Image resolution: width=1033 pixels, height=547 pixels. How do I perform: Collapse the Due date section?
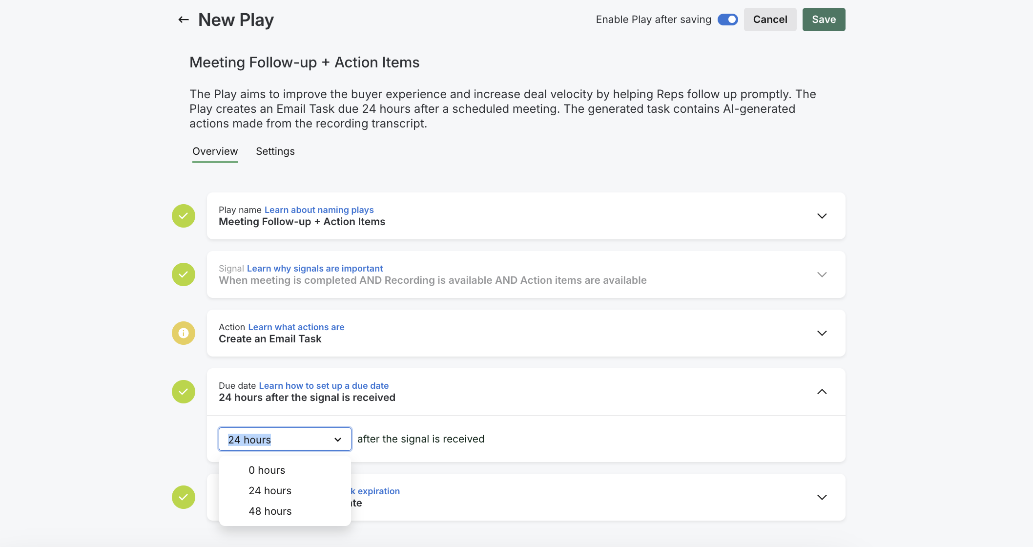822,391
